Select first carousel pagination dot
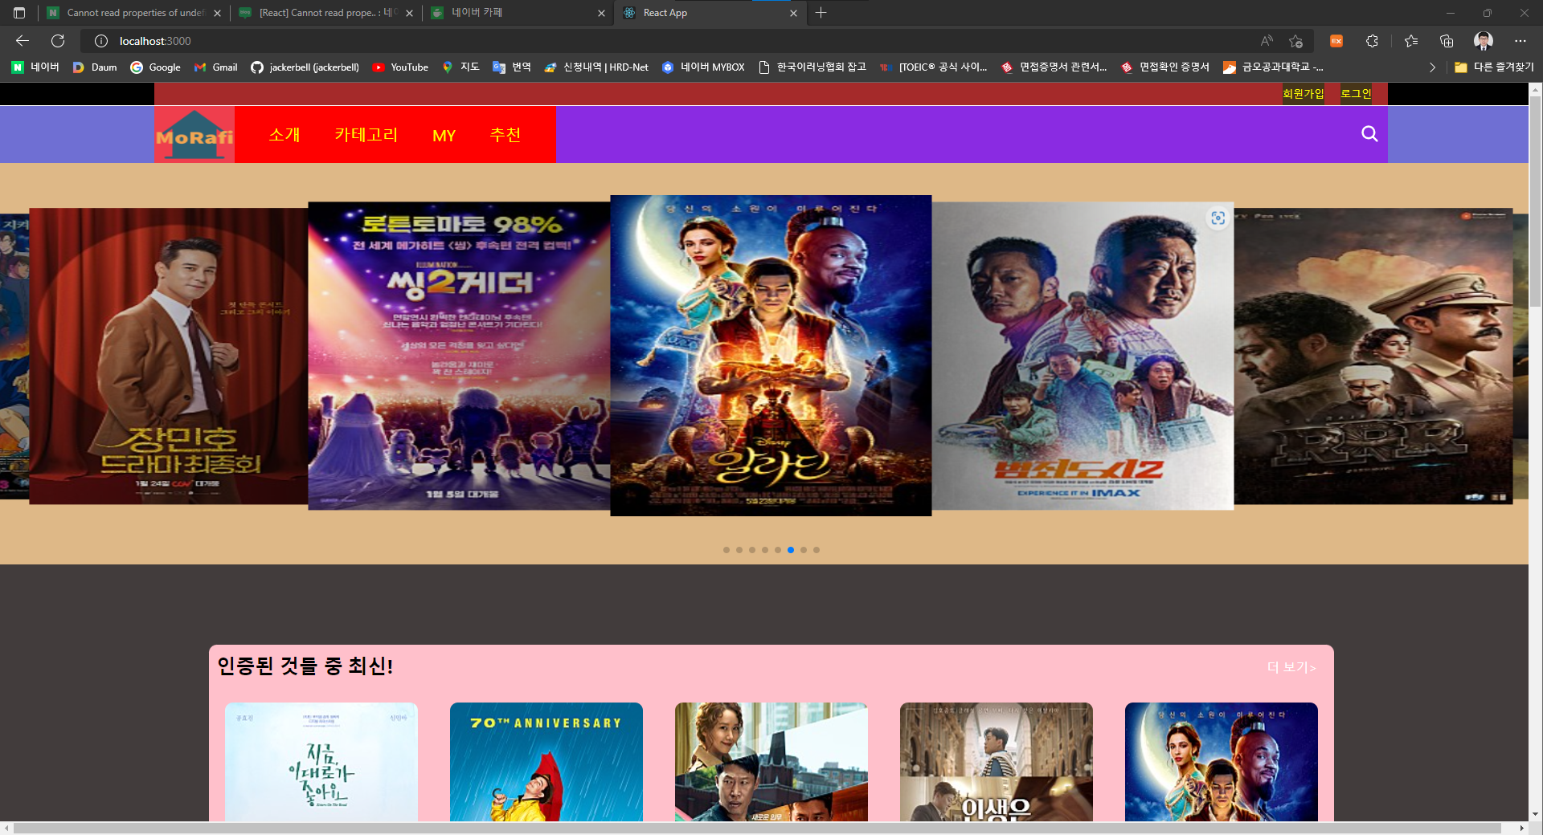The height and width of the screenshot is (835, 1543). tap(726, 550)
